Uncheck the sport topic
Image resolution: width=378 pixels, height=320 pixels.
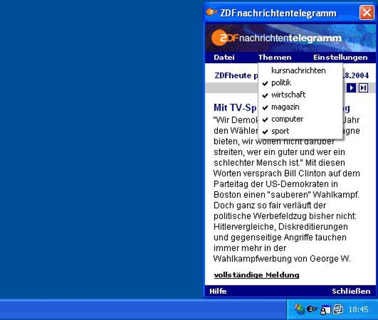coord(300,131)
